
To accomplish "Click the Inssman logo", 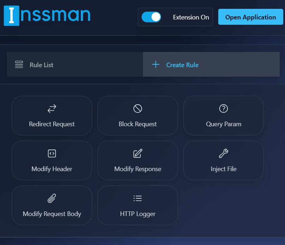I will point(47,16).
